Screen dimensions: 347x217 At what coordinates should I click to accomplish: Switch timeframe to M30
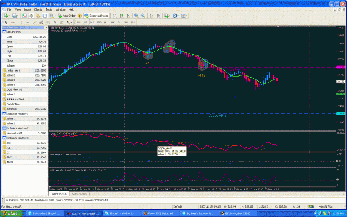[99, 22]
